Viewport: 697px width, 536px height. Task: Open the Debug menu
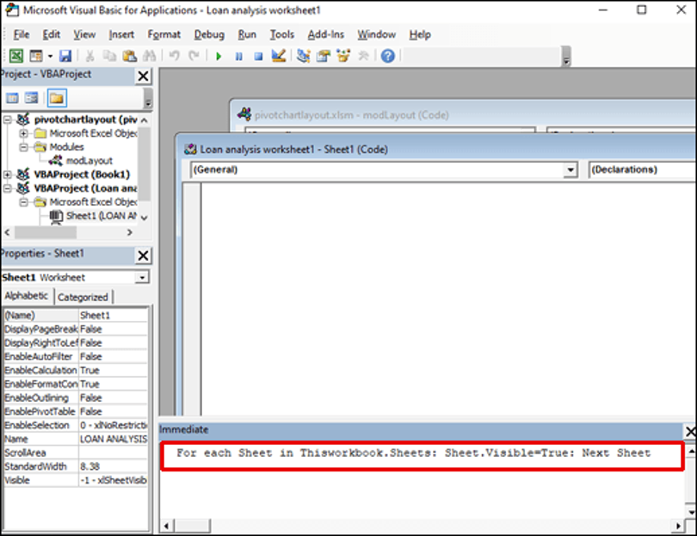[x=209, y=34]
